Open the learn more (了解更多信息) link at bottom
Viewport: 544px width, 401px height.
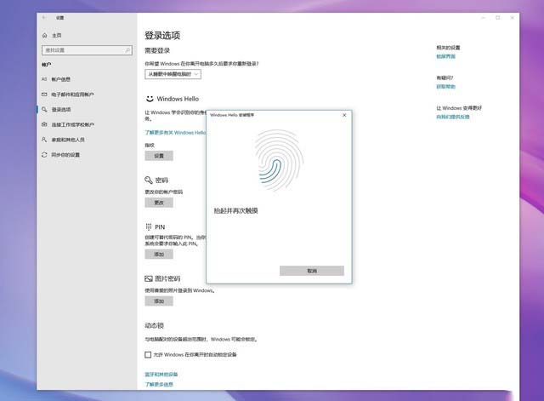pos(159,384)
